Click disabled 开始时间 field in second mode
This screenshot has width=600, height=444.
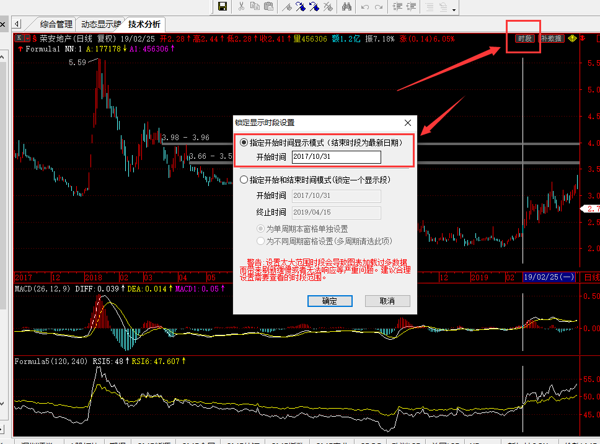coord(337,196)
